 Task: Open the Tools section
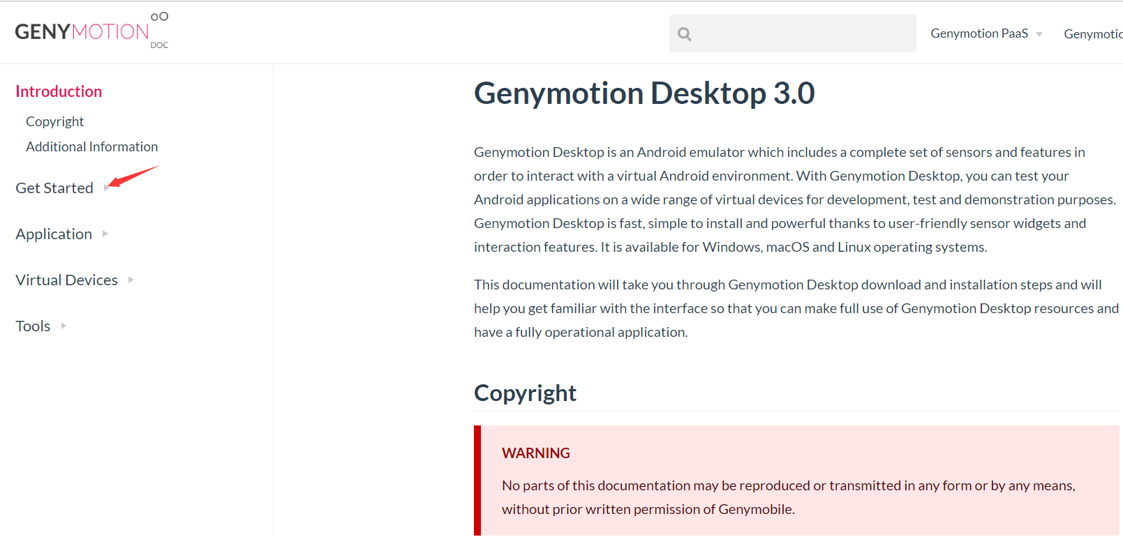[x=33, y=326]
